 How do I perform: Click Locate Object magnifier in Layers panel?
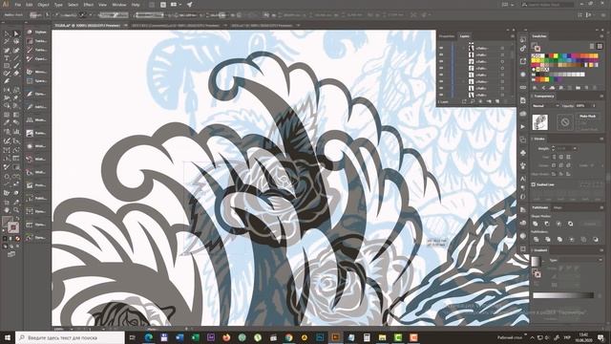point(472,101)
